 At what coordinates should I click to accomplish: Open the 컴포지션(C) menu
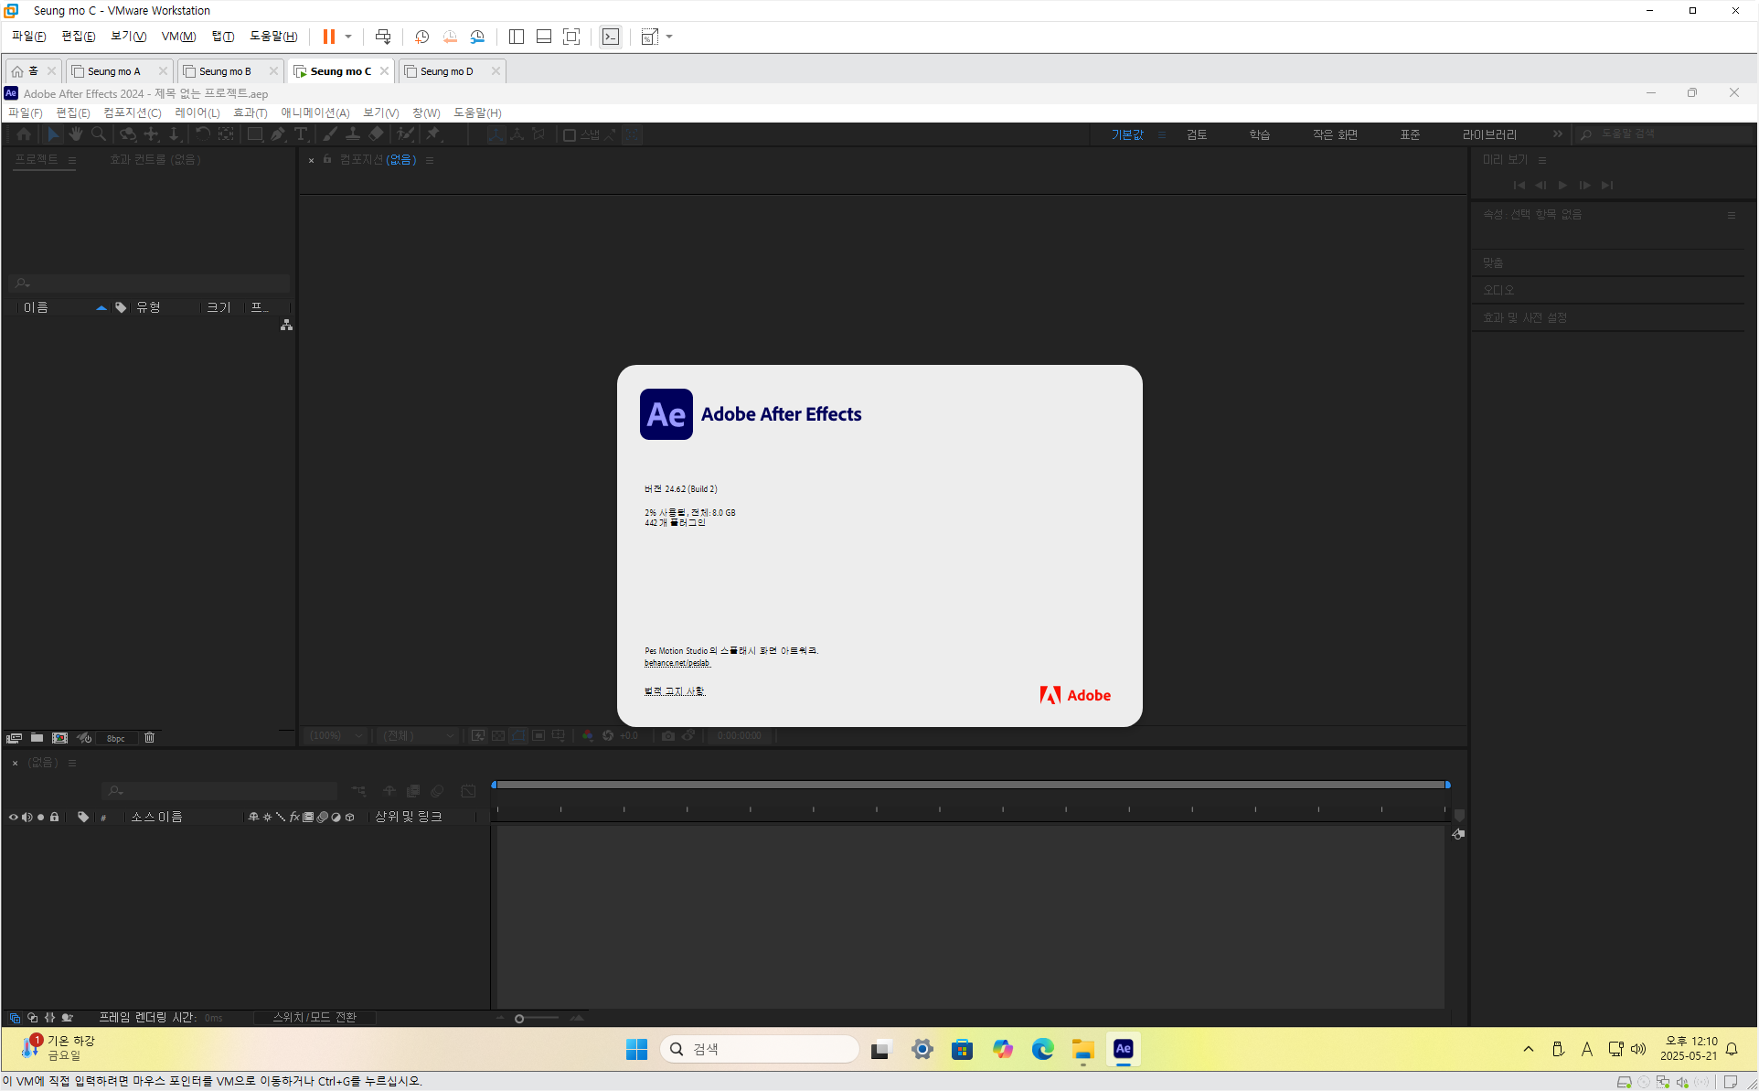pyautogui.click(x=132, y=112)
